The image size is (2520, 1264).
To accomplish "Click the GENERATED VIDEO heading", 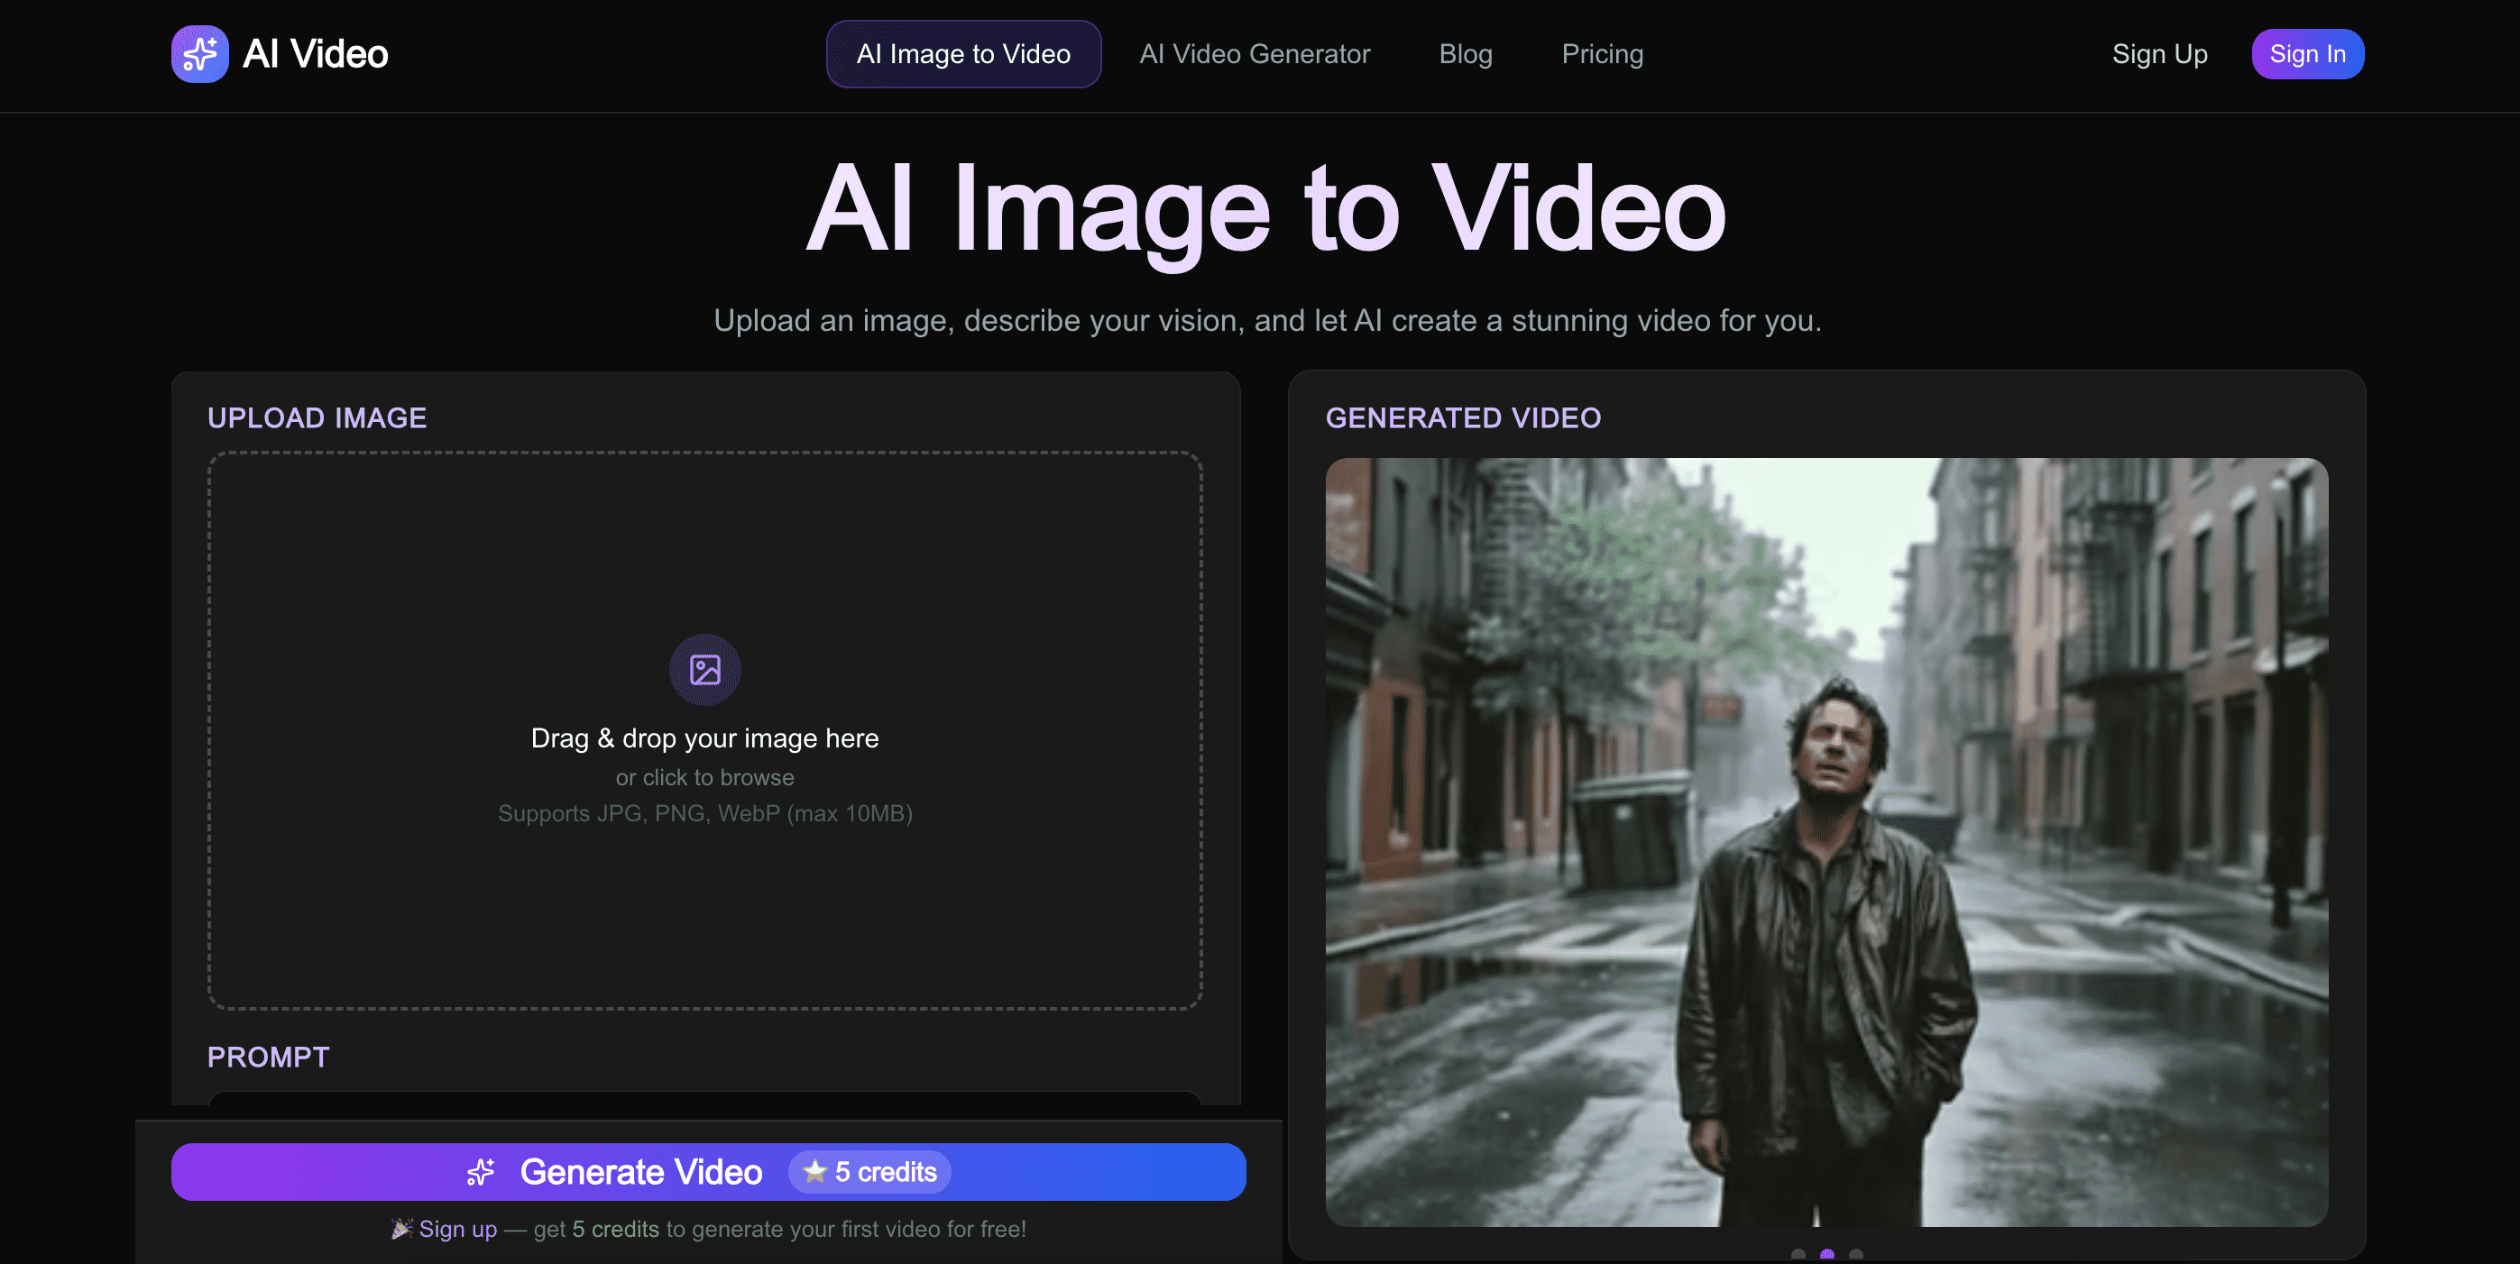I will pos(1463,418).
